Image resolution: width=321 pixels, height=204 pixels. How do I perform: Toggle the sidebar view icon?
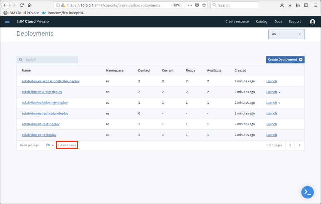(x=306, y=5)
